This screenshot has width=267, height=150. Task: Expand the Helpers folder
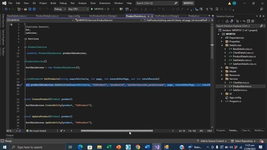(x=222, y=67)
